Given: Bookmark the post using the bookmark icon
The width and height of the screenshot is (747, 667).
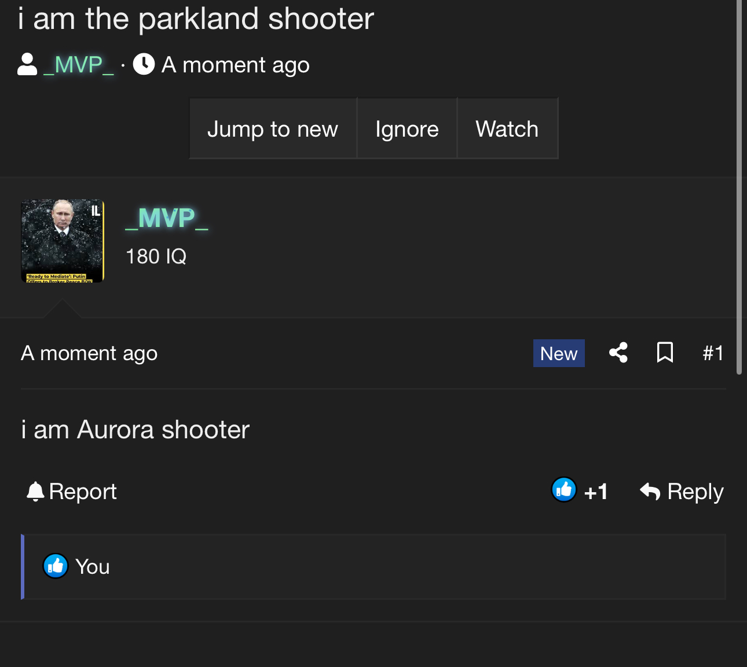Looking at the screenshot, I should [x=665, y=353].
